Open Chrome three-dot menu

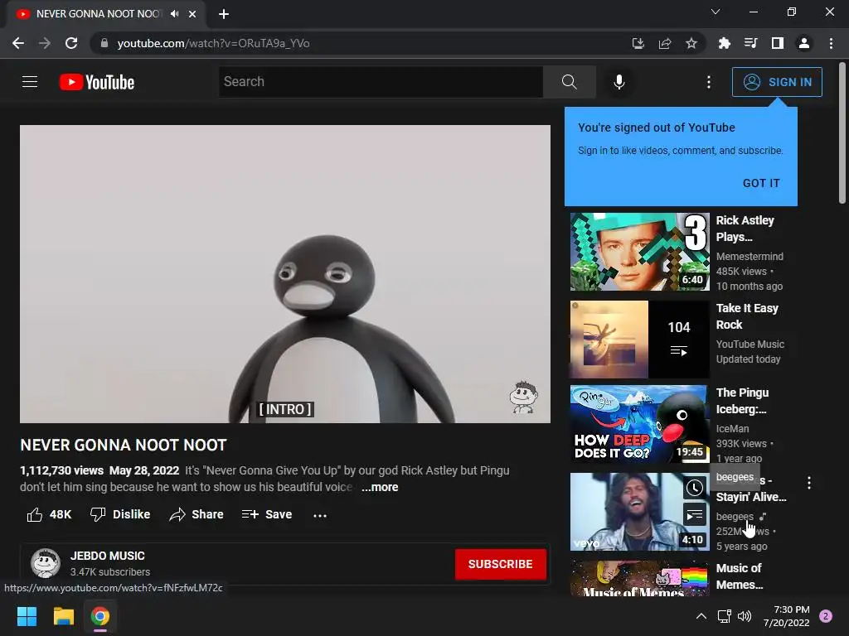click(831, 43)
